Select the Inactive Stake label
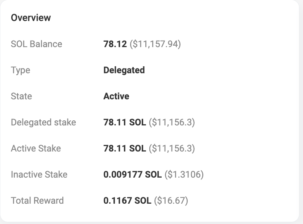This screenshot has width=303, height=224. tap(39, 174)
